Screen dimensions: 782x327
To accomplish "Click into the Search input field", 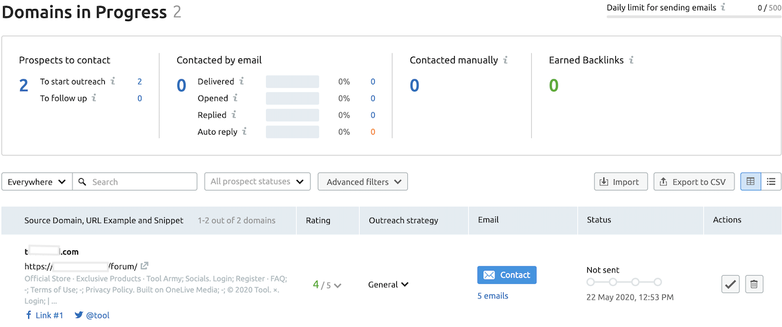I will coord(141,182).
